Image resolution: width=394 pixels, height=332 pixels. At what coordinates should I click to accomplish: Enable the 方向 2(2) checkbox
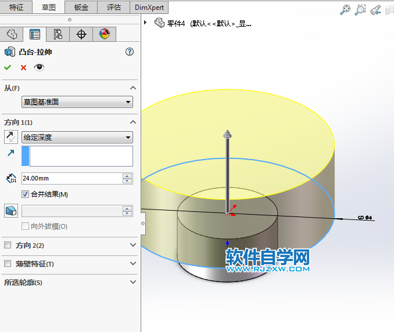[x=8, y=245]
